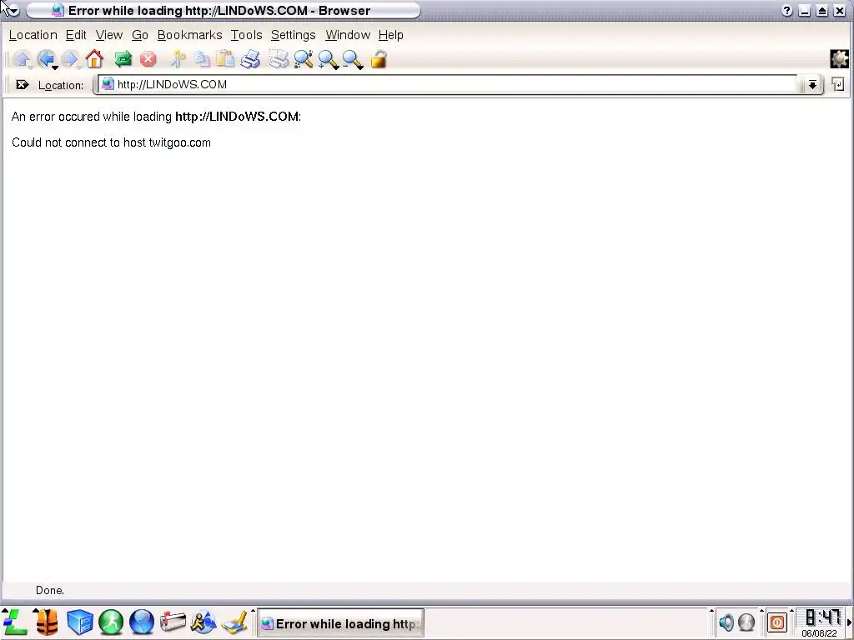The height and width of the screenshot is (640, 854).
Task: Click bold http://LINDoWS.COM in error message
Action: [x=237, y=117]
